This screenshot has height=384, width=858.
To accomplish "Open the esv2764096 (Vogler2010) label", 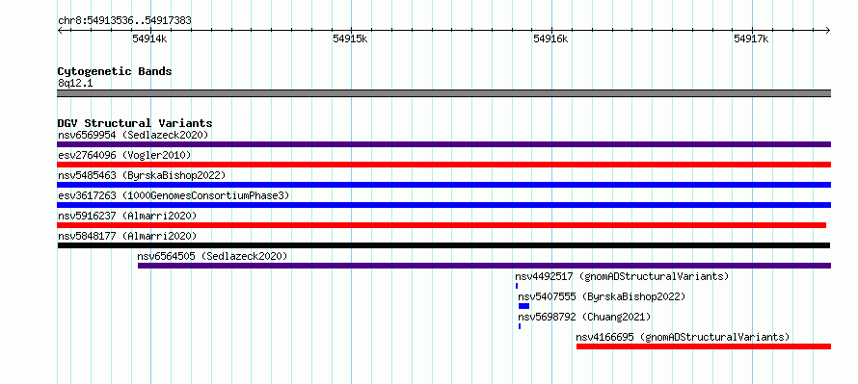I will pos(124,155).
